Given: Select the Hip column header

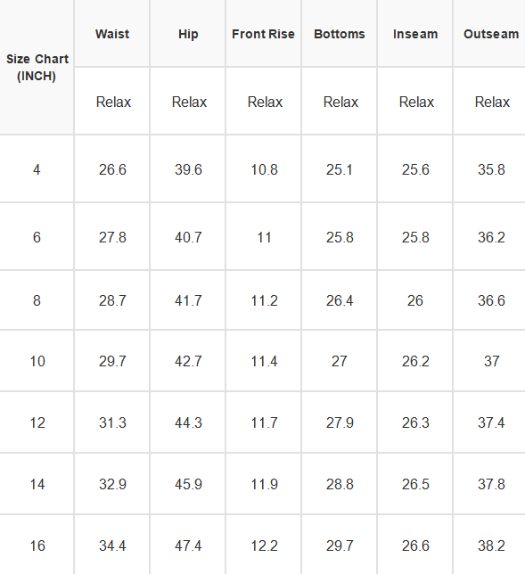Looking at the screenshot, I should (x=188, y=34).
